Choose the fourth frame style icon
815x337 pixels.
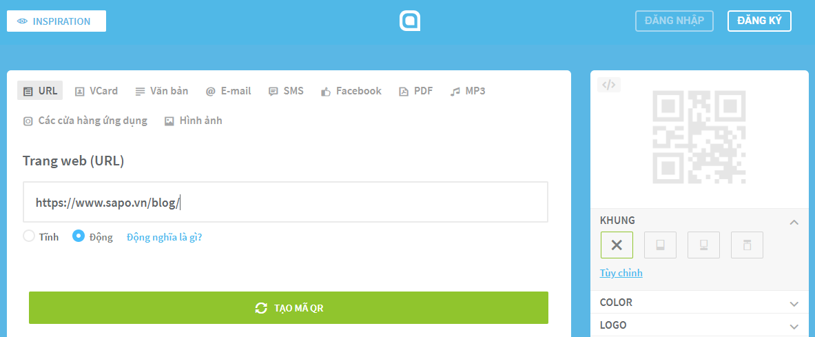[747, 245]
